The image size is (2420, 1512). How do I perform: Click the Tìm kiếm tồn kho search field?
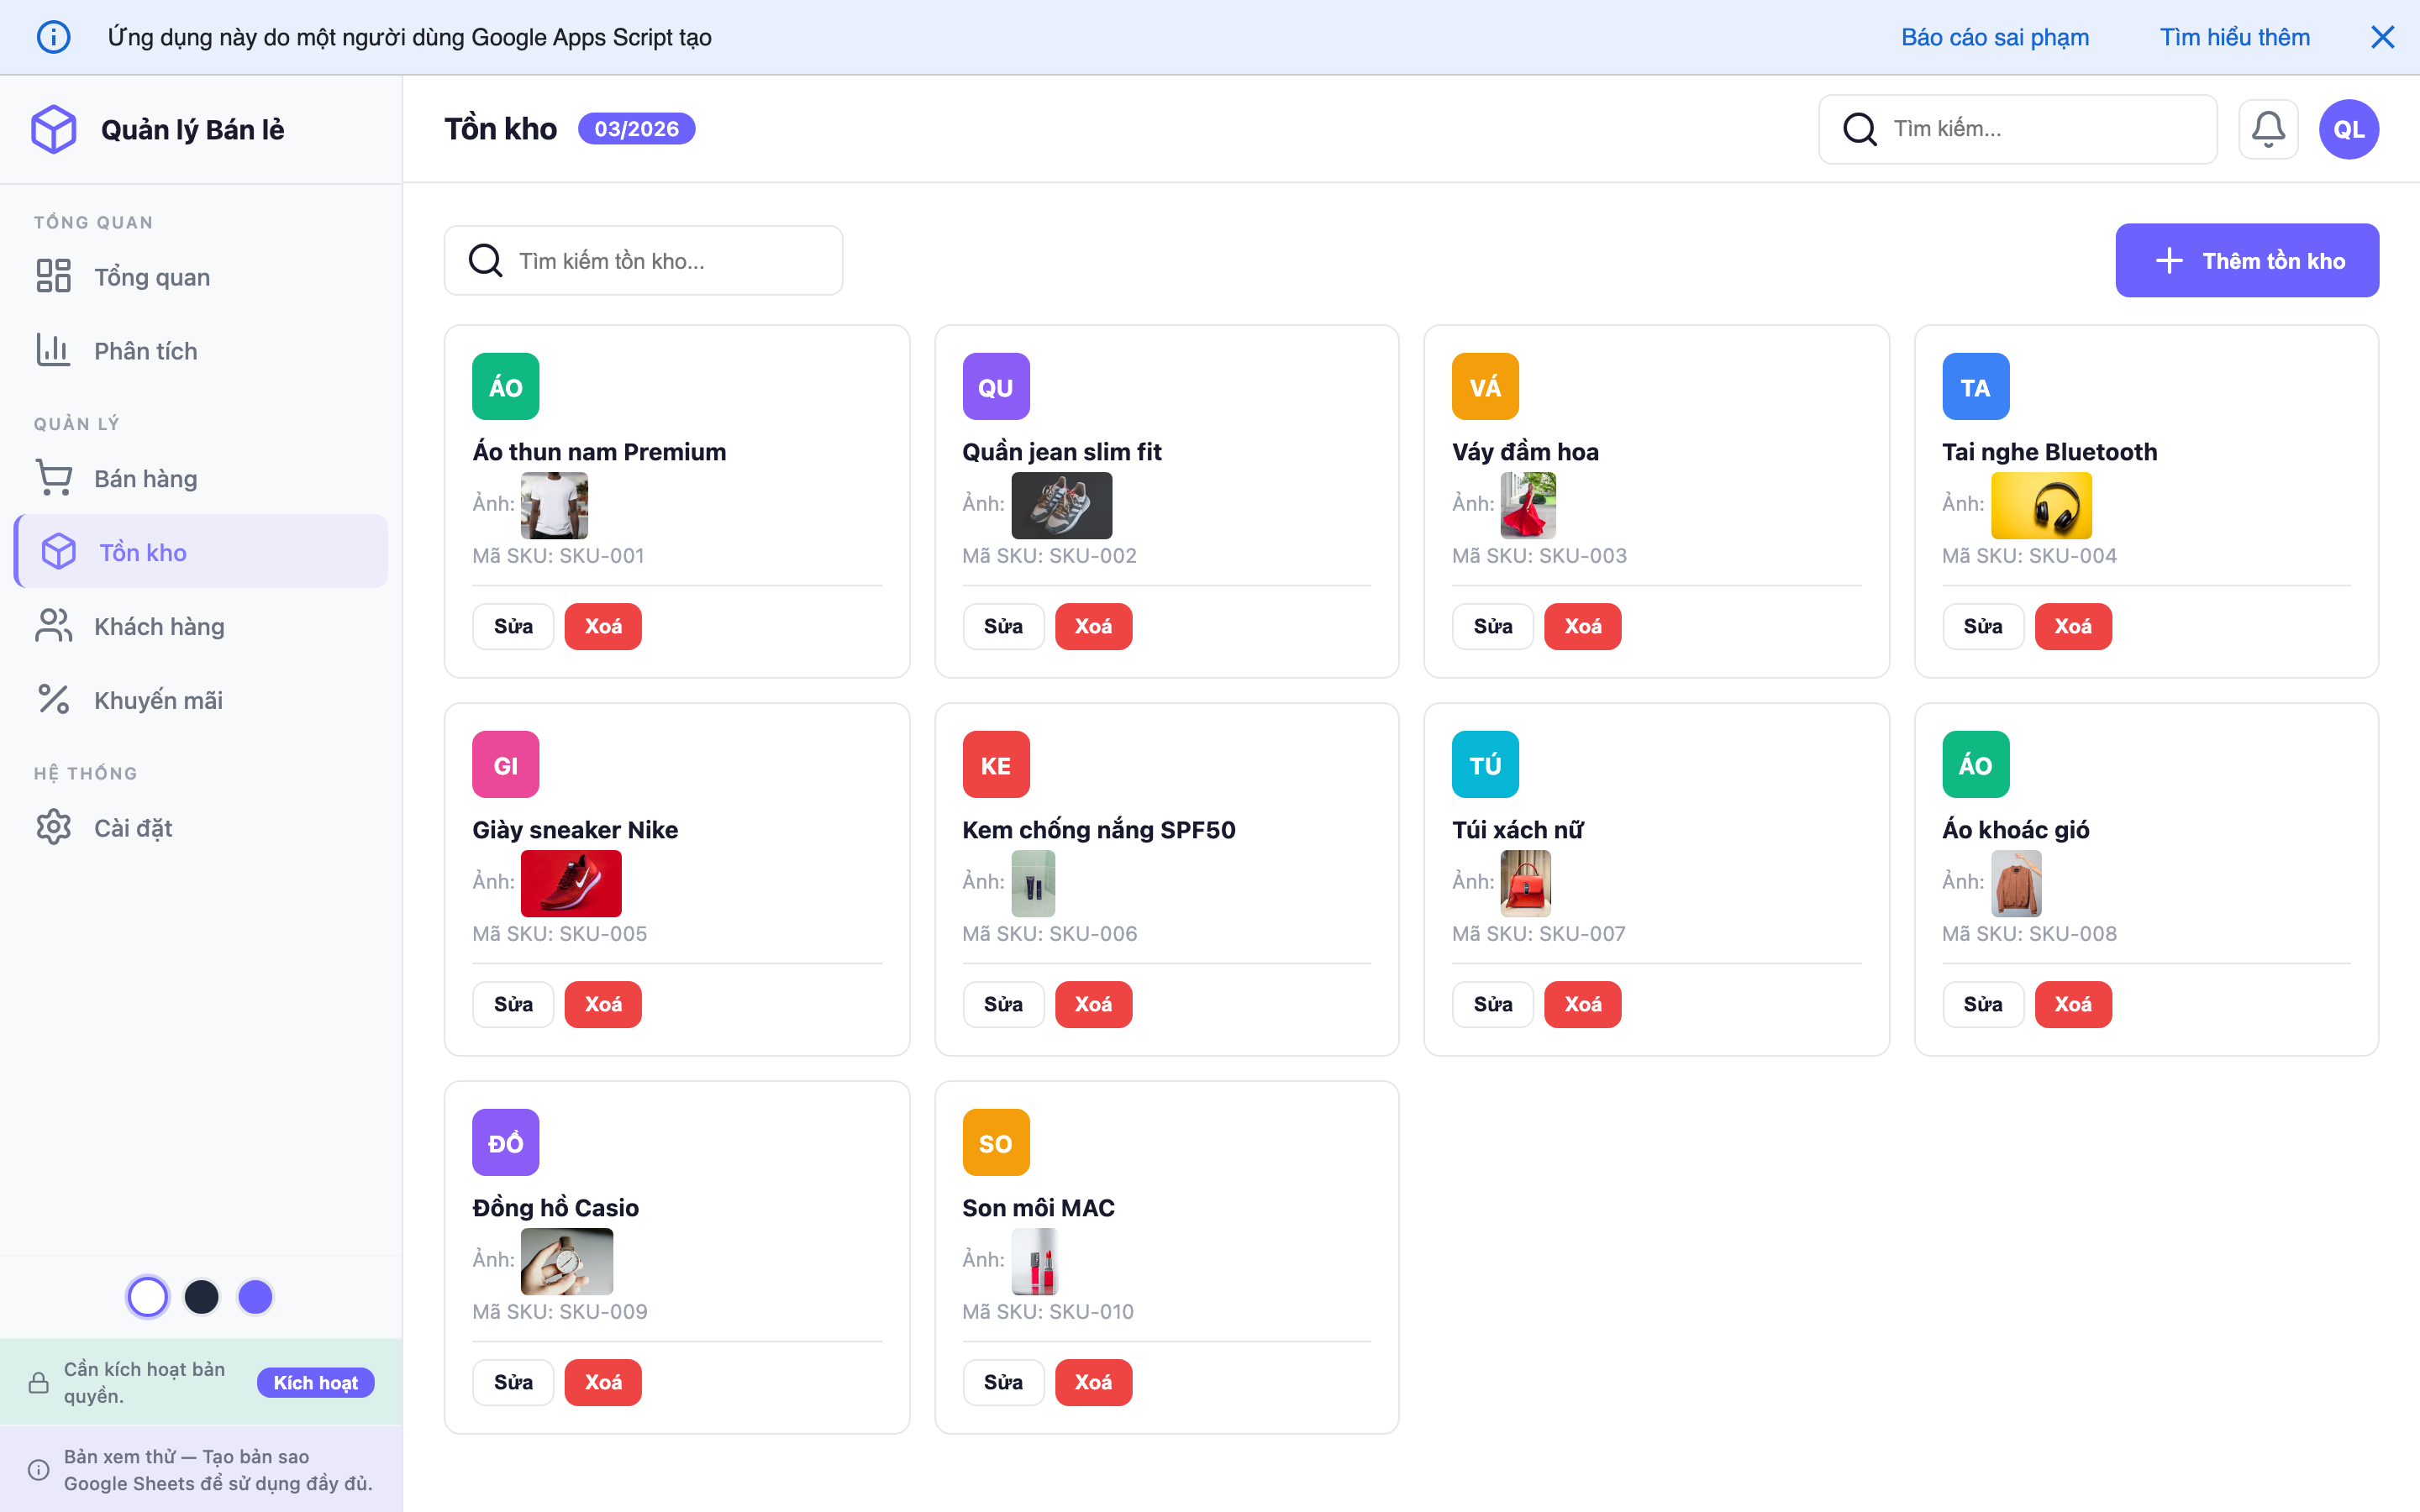point(643,260)
